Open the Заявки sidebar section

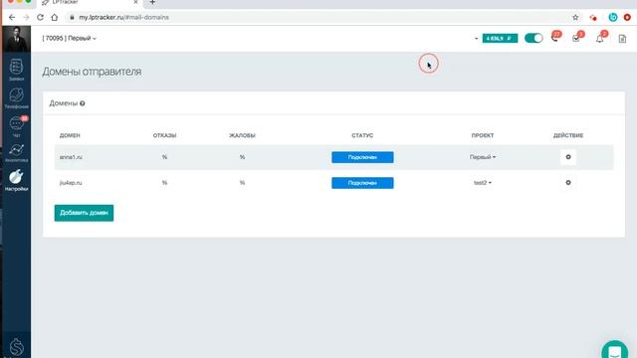point(16,70)
